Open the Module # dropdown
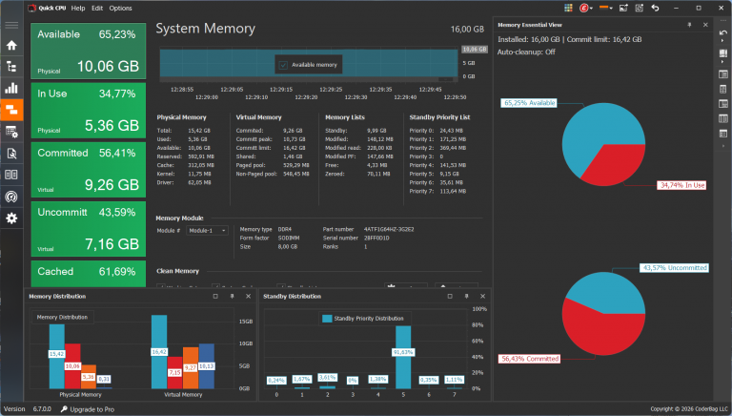 coord(207,231)
